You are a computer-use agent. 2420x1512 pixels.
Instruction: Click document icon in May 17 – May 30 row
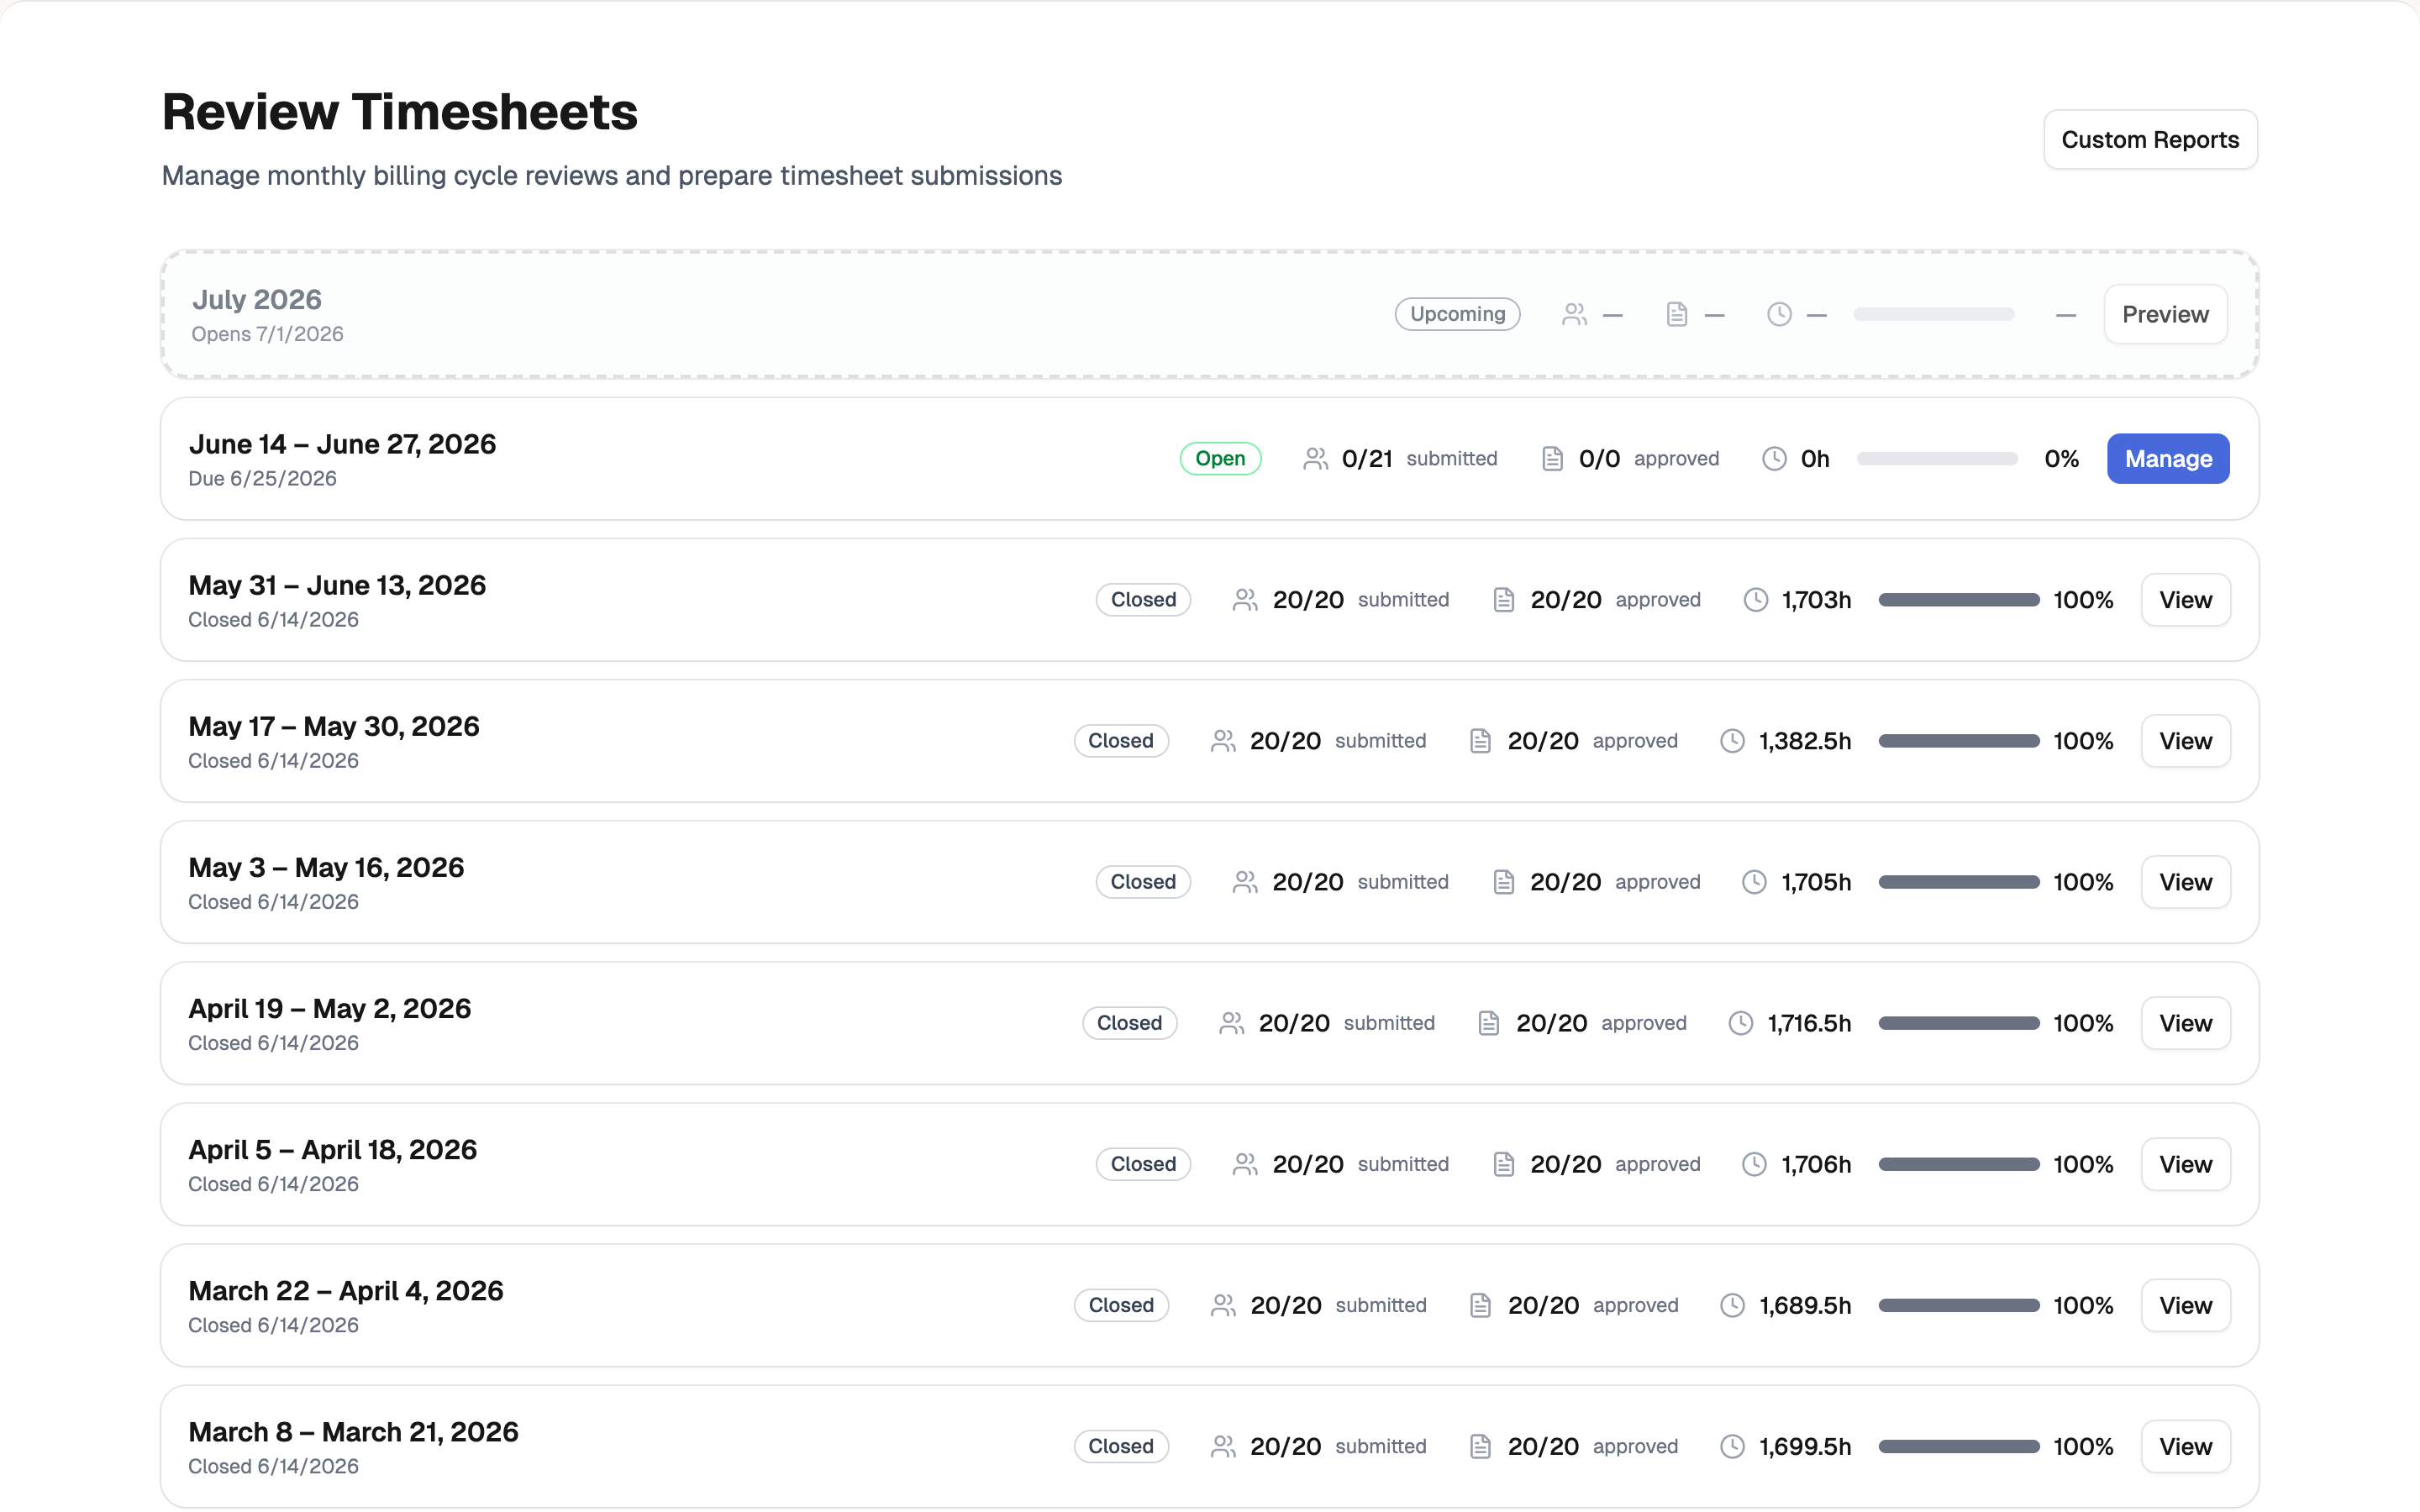point(1481,741)
